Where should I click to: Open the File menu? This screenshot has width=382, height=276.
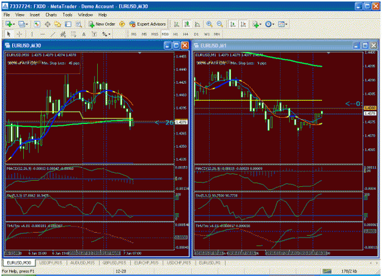[7, 15]
